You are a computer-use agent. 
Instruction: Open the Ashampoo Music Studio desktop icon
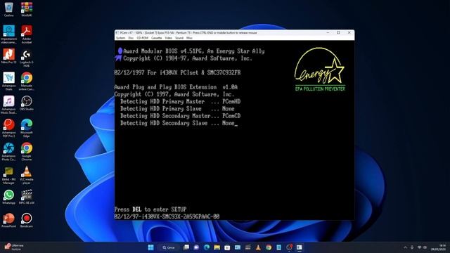point(9,105)
